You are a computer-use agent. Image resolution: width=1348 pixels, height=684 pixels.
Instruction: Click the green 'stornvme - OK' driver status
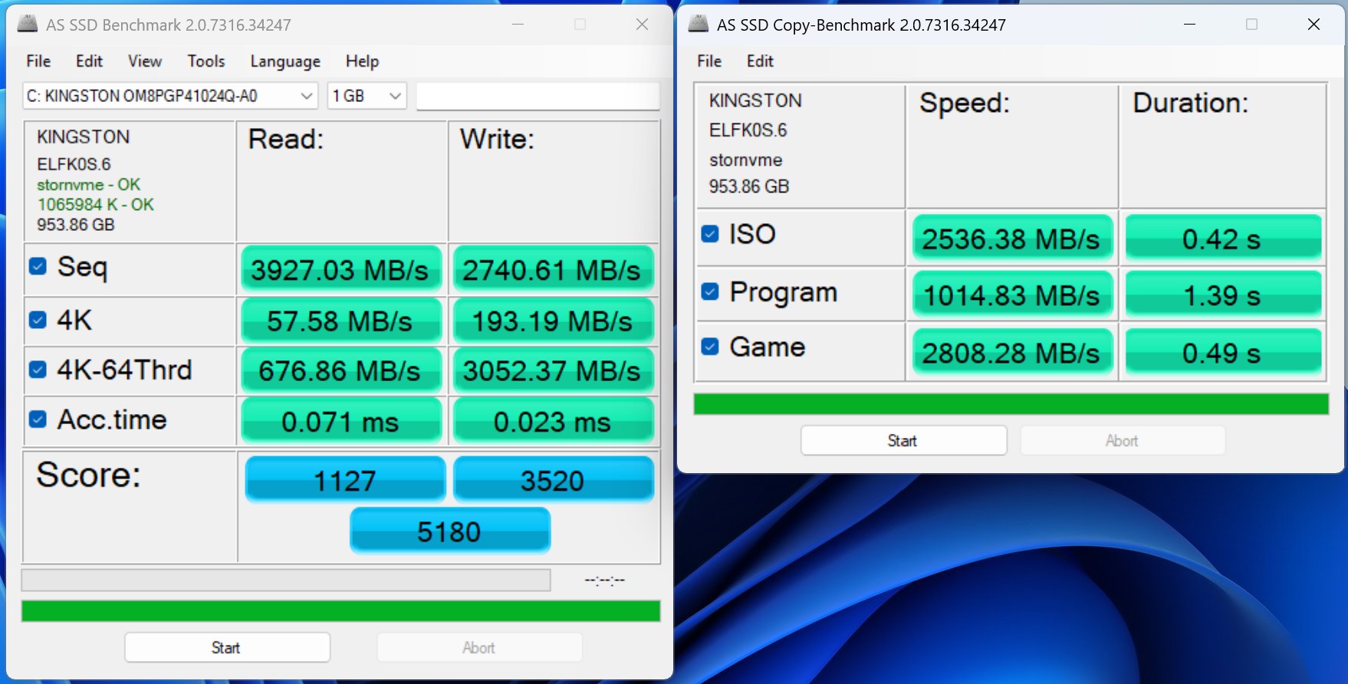point(89,185)
